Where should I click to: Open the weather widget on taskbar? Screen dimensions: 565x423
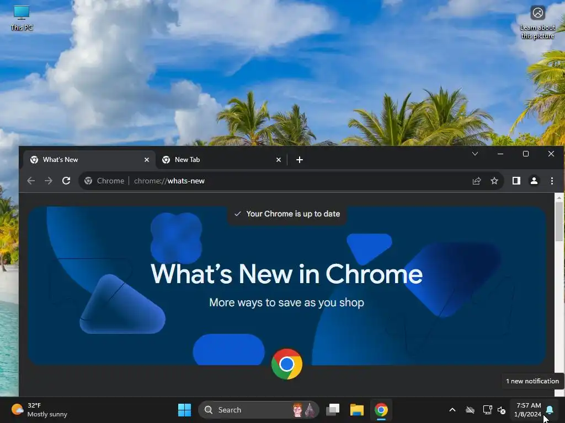(x=39, y=410)
